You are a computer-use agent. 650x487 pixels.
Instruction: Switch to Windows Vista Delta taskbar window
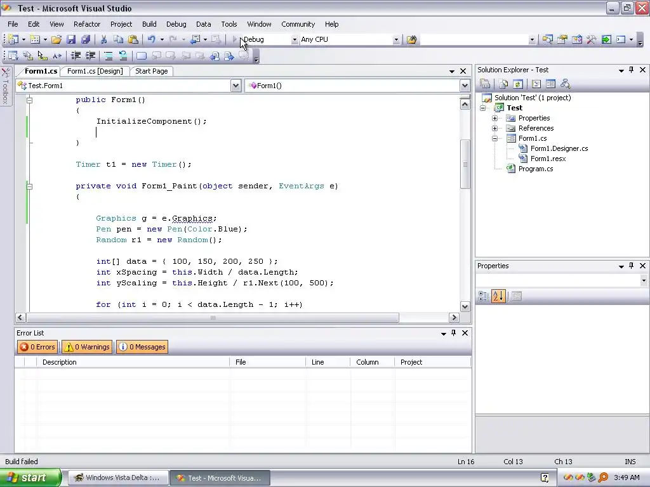118,478
